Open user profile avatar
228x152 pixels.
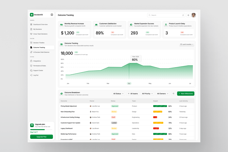point(194,15)
